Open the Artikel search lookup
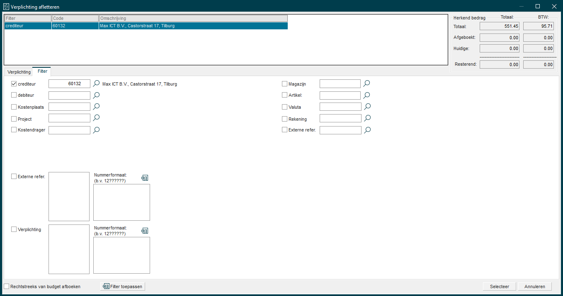This screenshot has width=563, height=296. [366, 95]
